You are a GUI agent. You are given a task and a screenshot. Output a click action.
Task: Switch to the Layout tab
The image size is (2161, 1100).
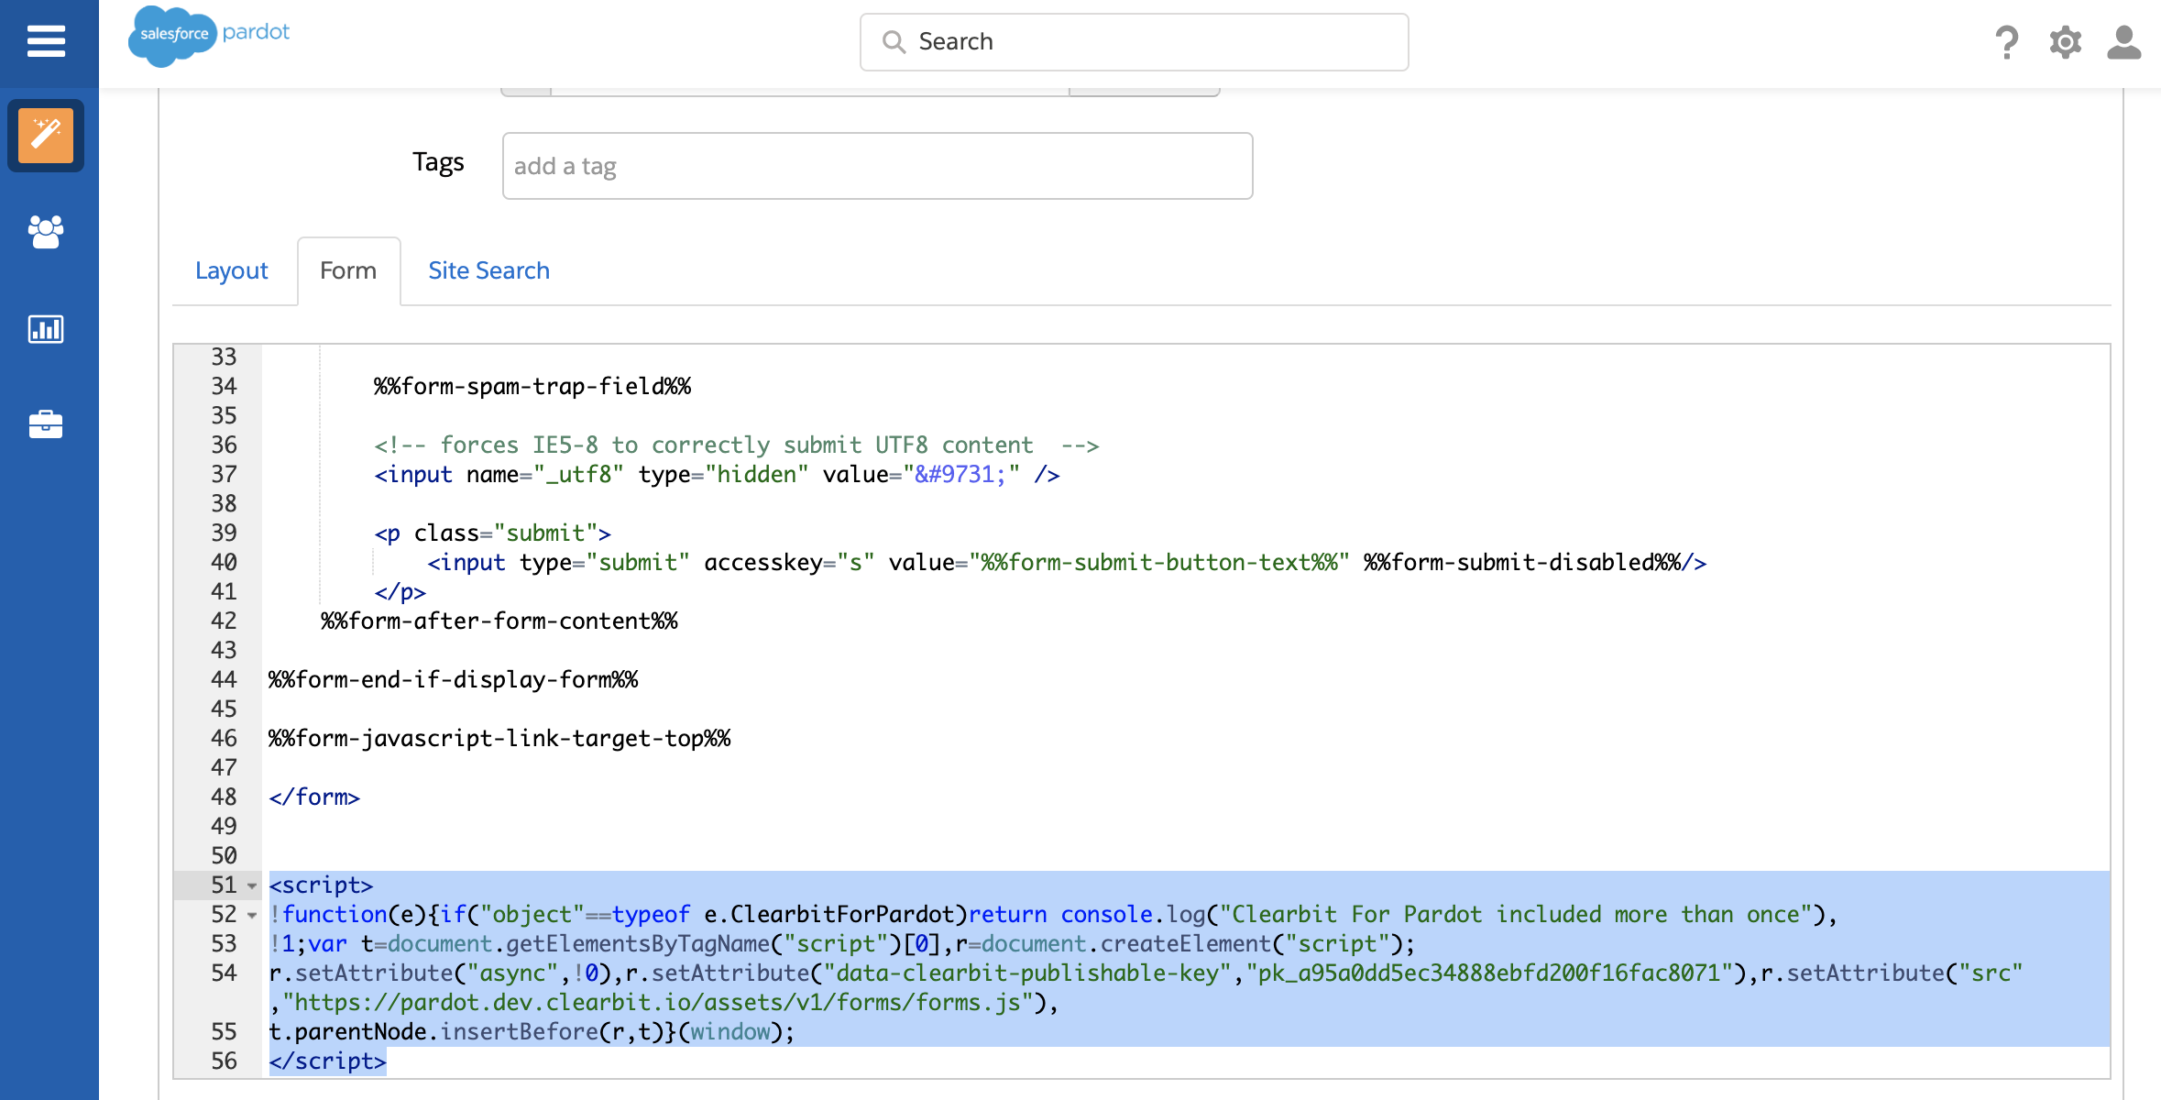coord(231,270)
